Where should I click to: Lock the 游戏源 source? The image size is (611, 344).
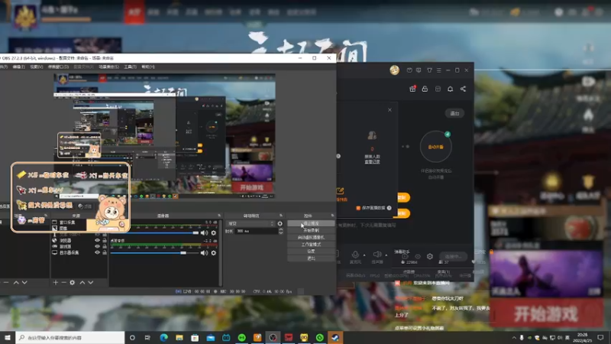105,246
